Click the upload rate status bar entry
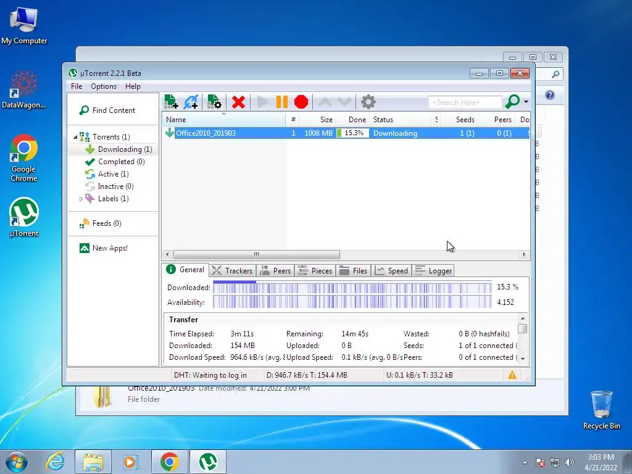 pyautogui.click(x=419, y=375)
